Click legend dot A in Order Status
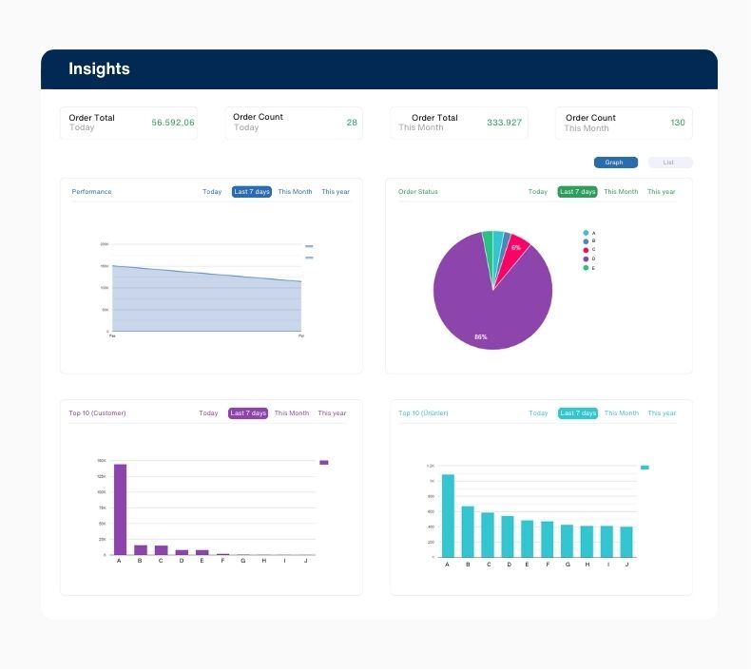The height and width of the screenshot is (670, 751). point(586,233)
